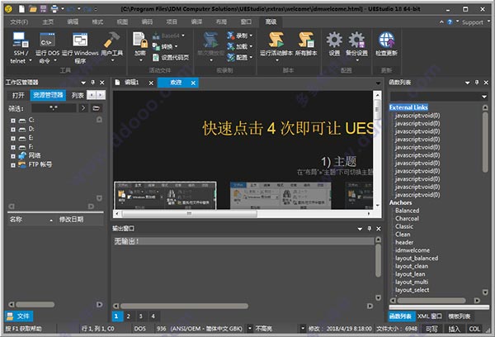Expand the FTP 帐号 node
Screen dimensions: 495x337
(13, 165)
